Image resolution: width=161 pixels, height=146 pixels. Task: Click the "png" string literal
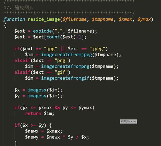61,61
